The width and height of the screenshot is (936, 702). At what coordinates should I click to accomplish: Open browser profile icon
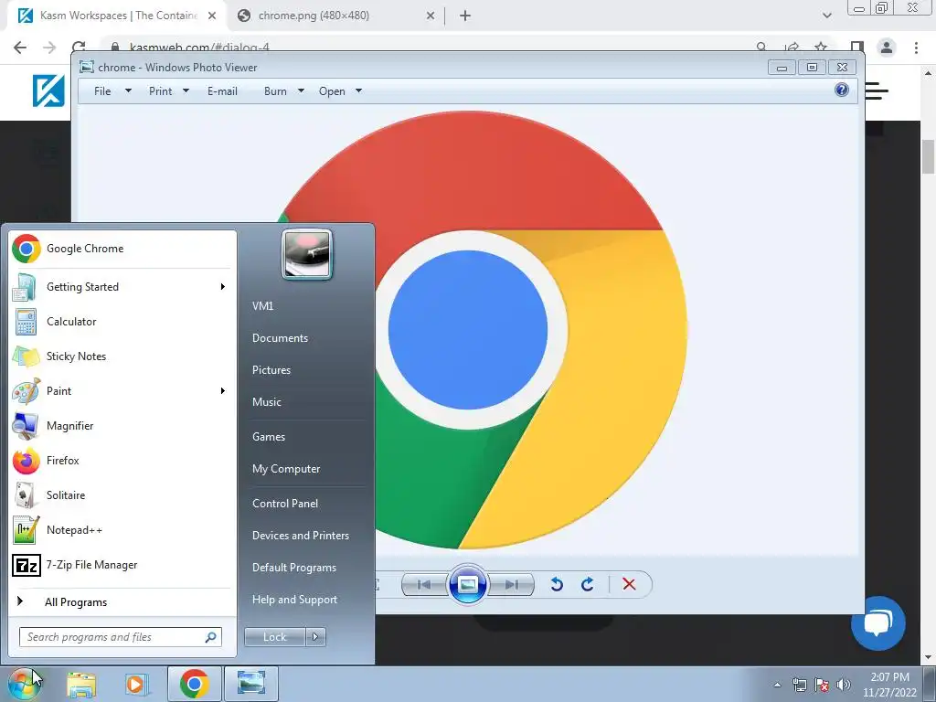coord(887,48)
